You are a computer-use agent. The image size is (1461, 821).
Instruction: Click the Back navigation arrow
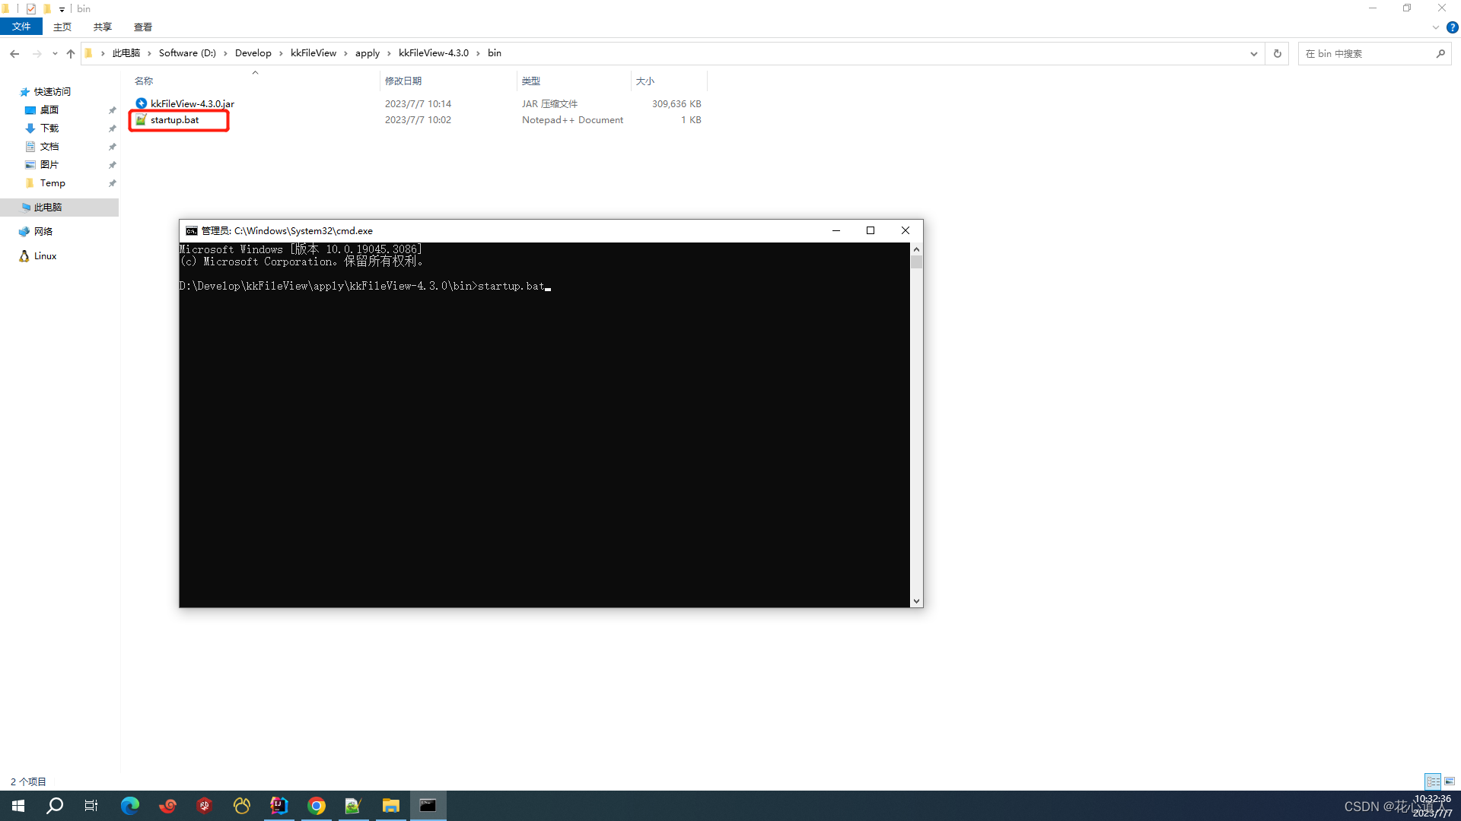pyautogui.click(x=14, y=53)
